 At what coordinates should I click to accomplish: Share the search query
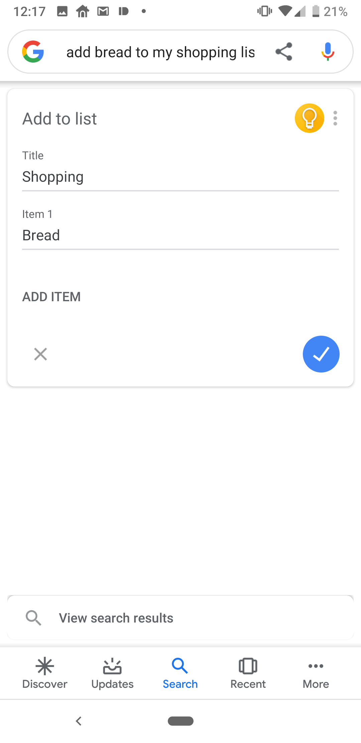pos(284,52)
